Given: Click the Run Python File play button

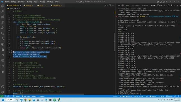Looking at the screenshot, I should [105, 5].
